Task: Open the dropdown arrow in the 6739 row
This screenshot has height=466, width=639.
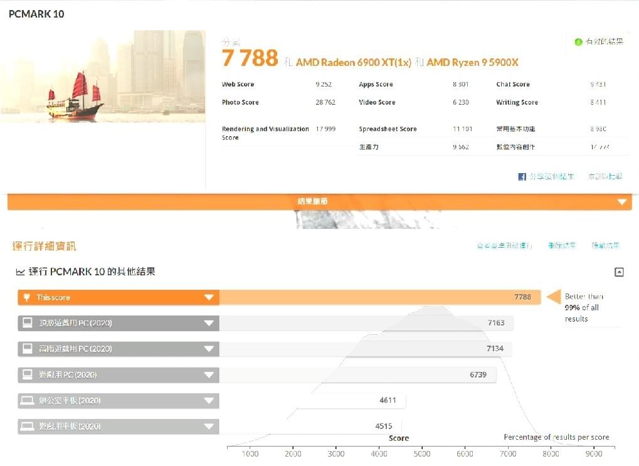Action: pos(209,374)
